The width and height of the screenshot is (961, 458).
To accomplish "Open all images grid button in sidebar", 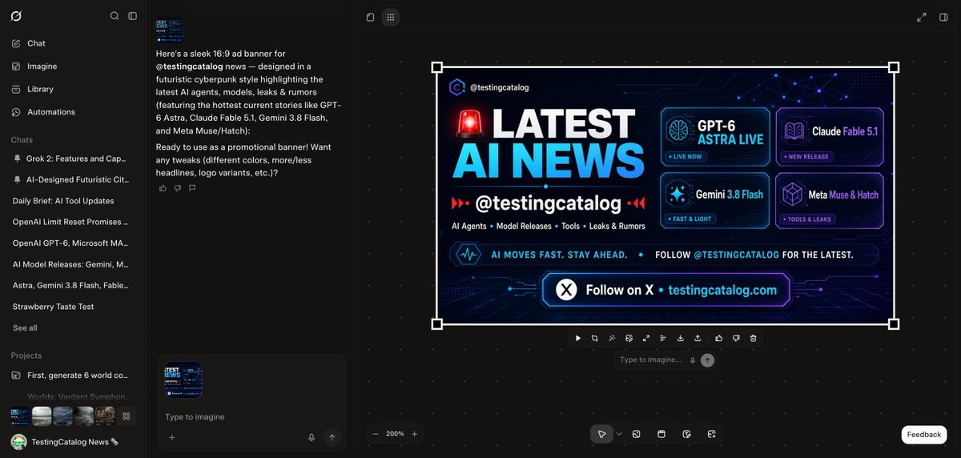I will point(127,416).
